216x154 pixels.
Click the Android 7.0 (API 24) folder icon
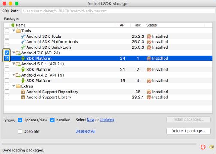(x=18, y=53)
